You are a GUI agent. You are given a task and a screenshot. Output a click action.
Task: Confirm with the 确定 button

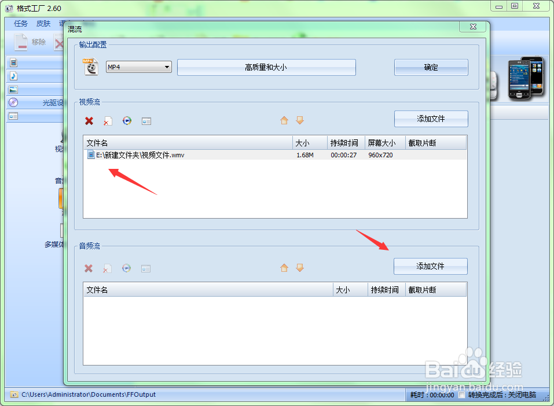click(431, 67)
